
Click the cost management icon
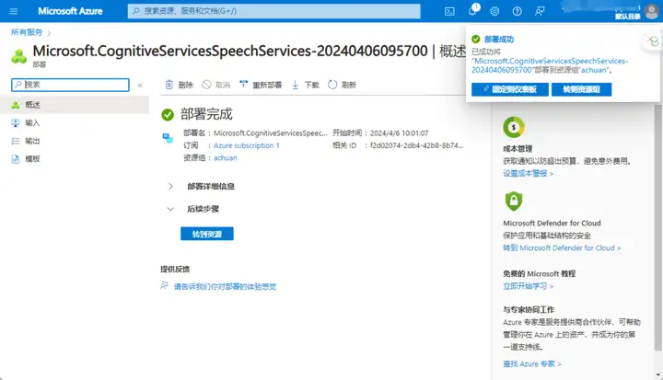[514, 127]
